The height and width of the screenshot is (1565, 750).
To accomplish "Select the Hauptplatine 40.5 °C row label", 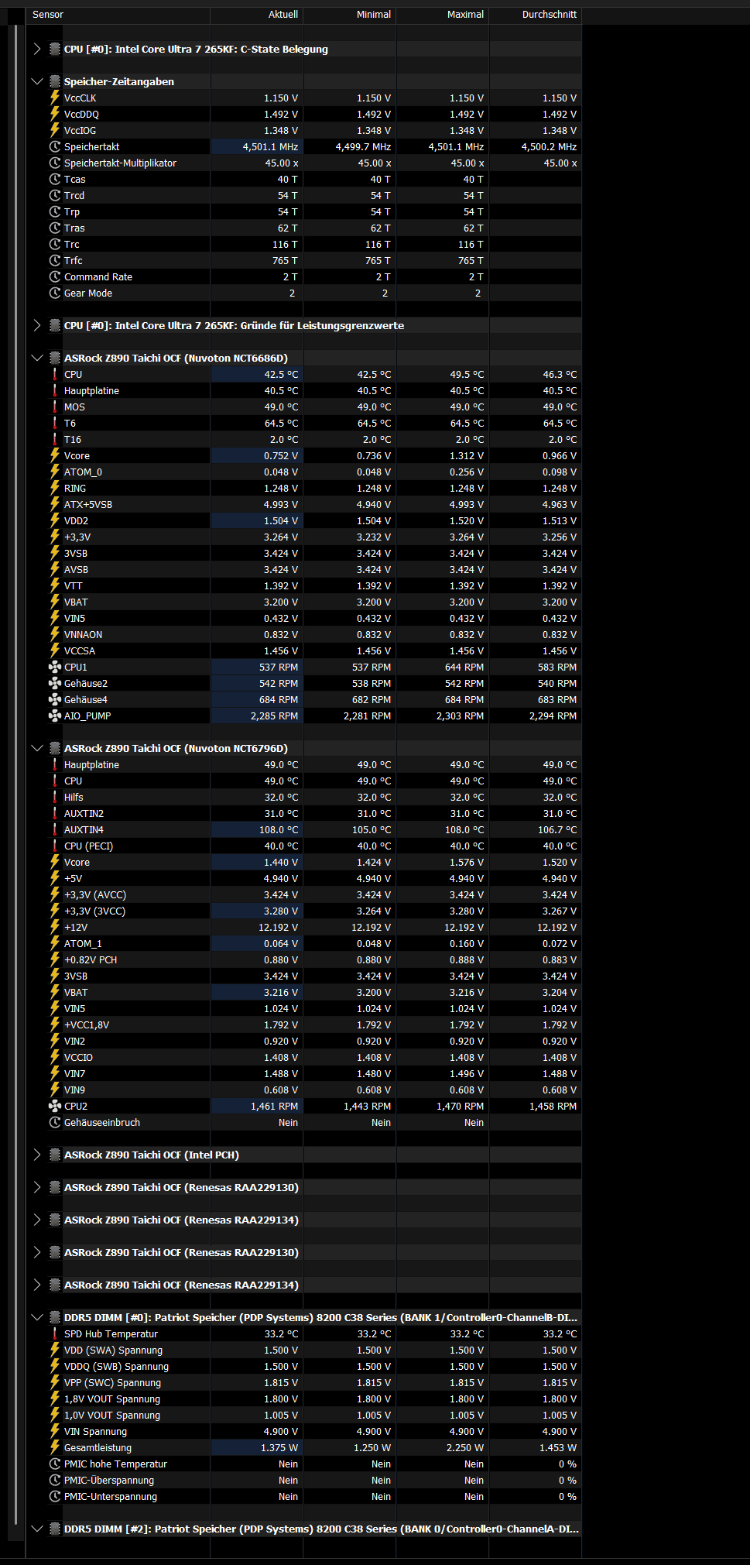I will (x=91, y=390).
